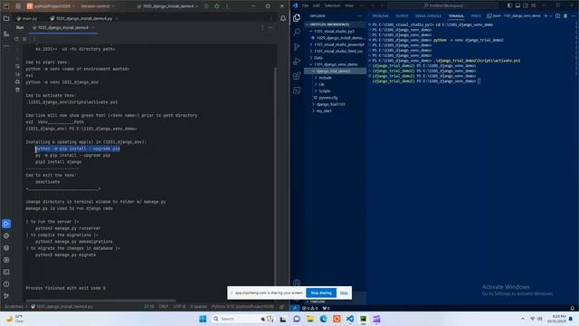Screen dimensions: 579x326
Task: Click Stop sharing in the screen-share bar
Action: (x=321, y=292)
